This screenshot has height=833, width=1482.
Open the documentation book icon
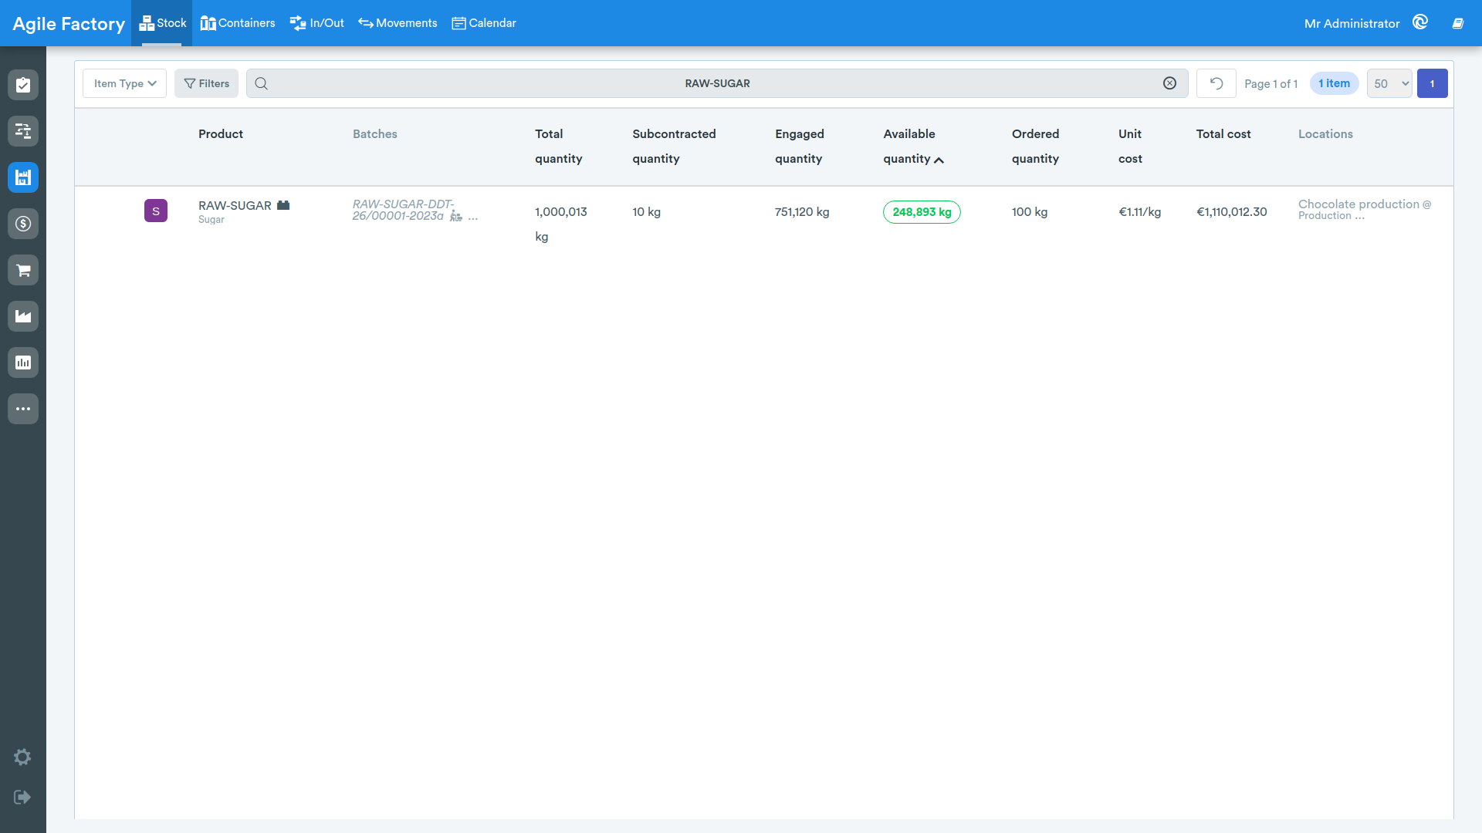pos(1458,23)
